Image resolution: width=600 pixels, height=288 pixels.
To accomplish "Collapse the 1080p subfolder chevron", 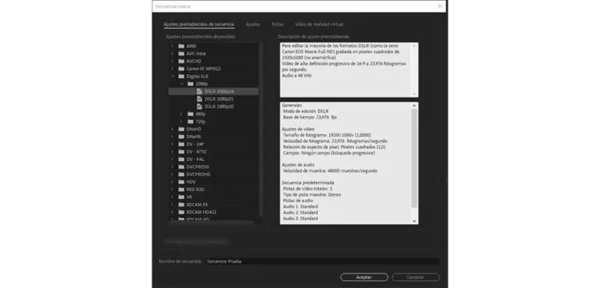I will [181, 84].
